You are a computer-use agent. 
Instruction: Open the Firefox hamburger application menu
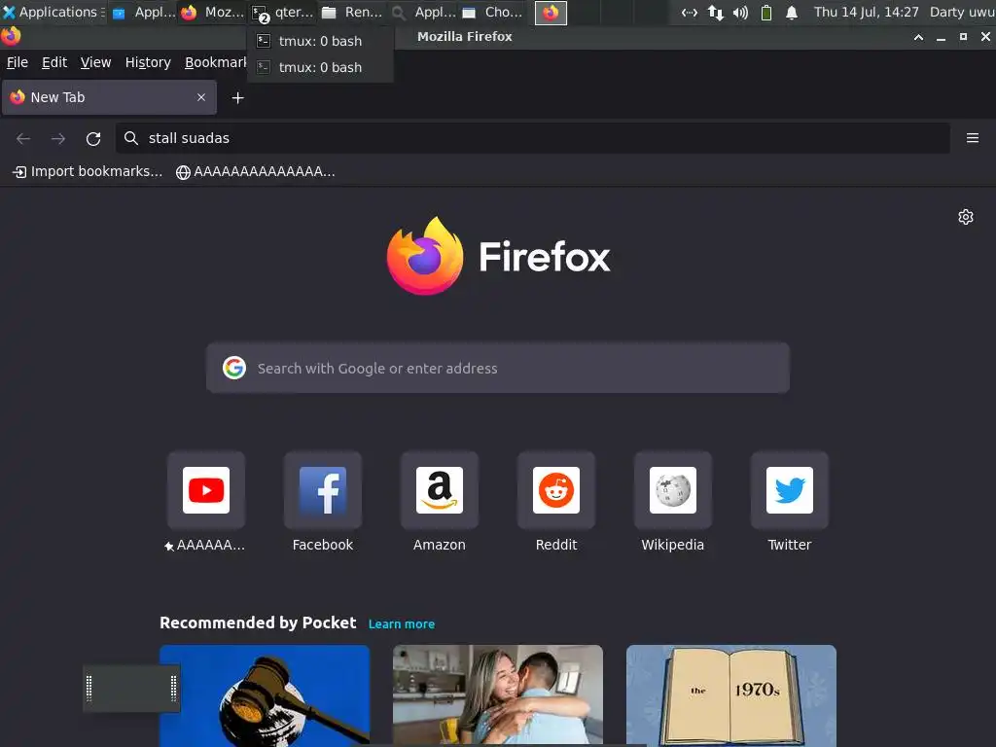coord(972,138)
